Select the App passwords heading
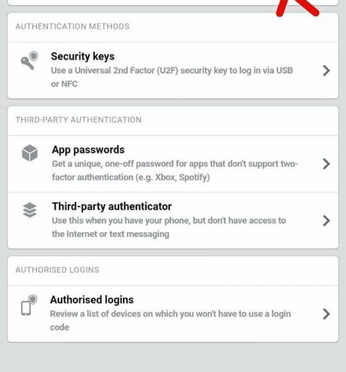The height and width of the screenshot is (372, 346). (88, 150)
